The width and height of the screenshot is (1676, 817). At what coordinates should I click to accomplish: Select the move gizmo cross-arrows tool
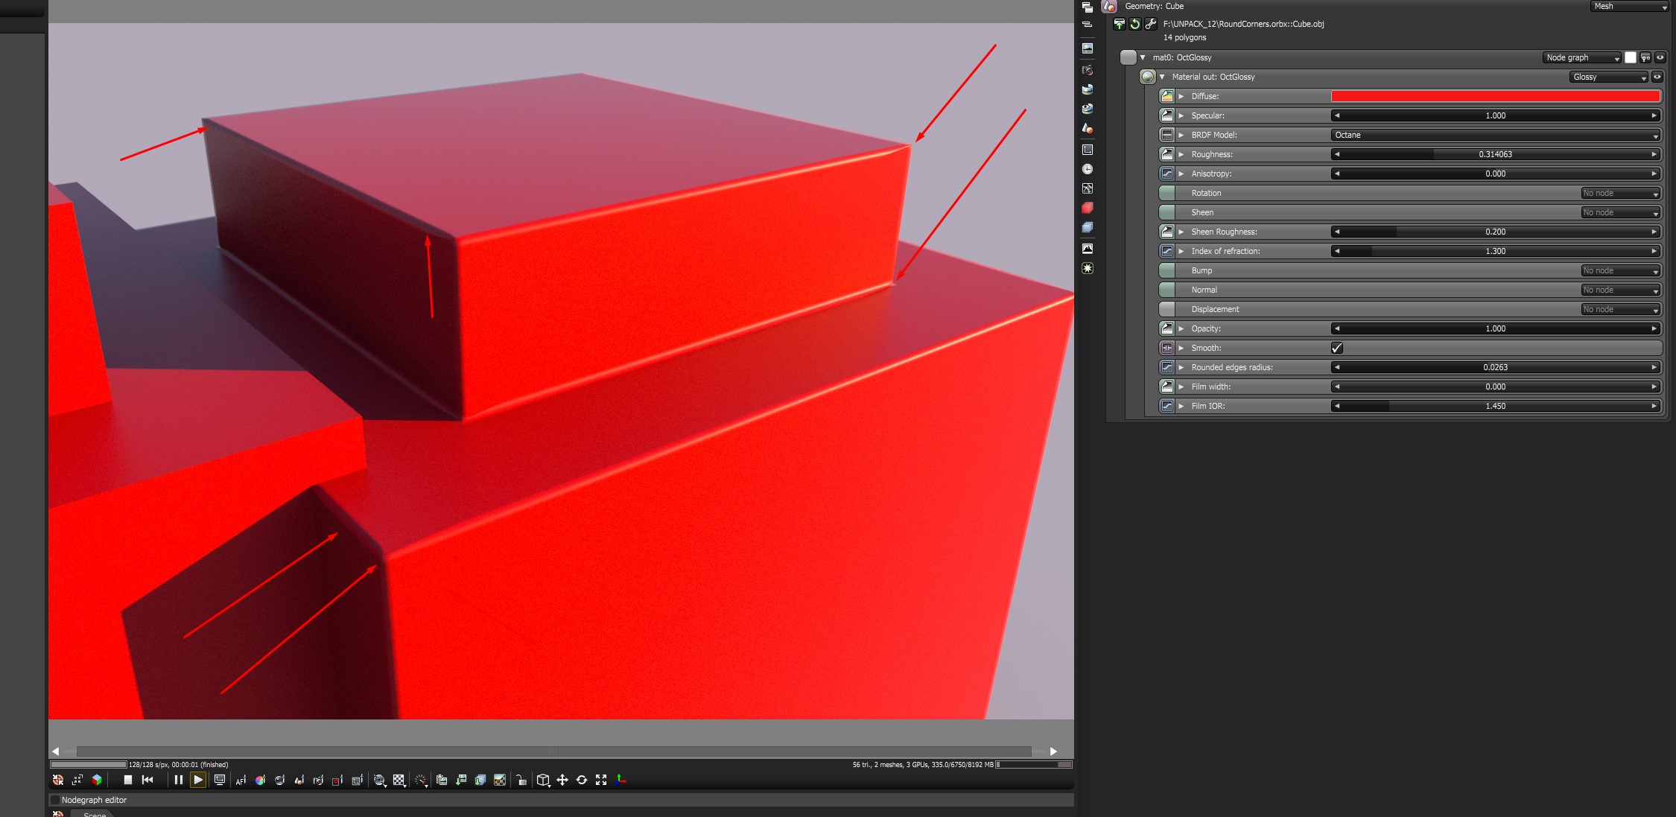[562, 780]
